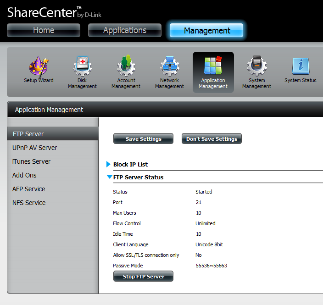Open System Status info icon
Screen dimensions: 323x305
[301, 70]
